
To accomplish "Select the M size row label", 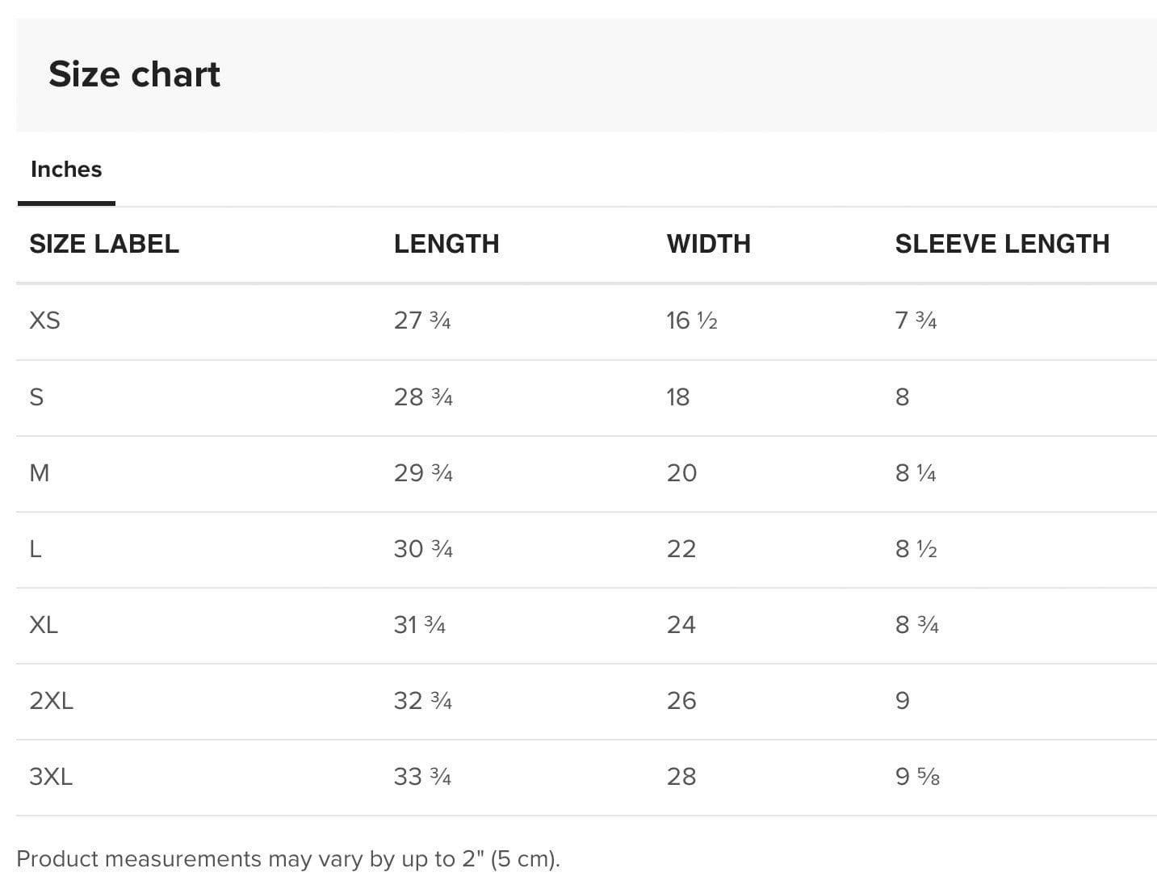I will [40, 473].
